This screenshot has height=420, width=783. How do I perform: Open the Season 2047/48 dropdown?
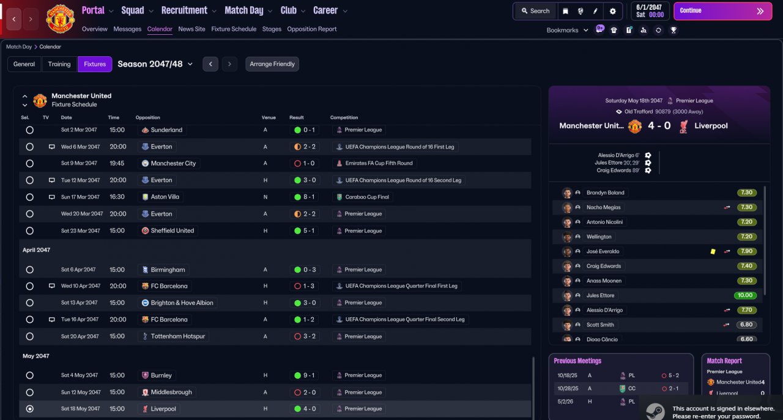[155, 64]
